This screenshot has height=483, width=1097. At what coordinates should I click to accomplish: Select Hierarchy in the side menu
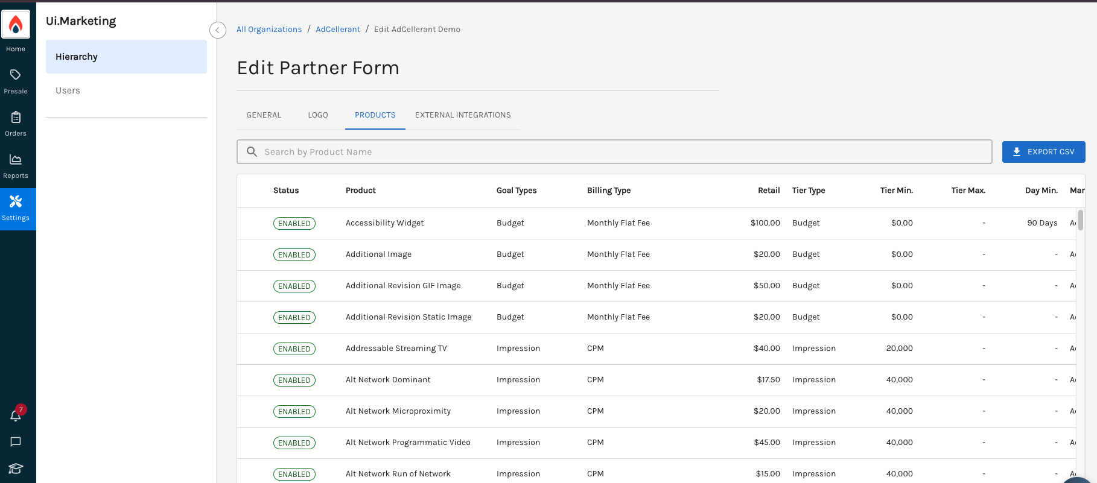pyautogui.click(x=126, y=57)
